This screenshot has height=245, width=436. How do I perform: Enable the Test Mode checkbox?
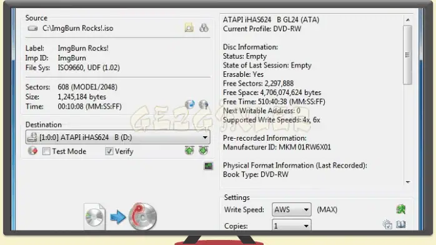tap(46, 151)
